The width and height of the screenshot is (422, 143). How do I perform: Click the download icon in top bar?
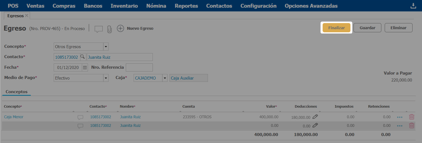(413, 6)
